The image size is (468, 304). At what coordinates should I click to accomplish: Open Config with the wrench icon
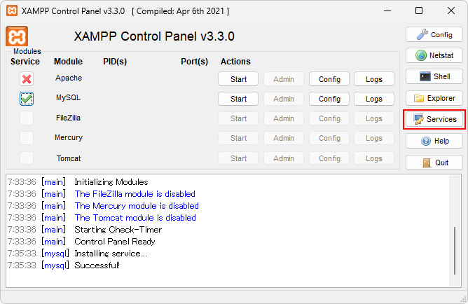click(x=434, y=34)
